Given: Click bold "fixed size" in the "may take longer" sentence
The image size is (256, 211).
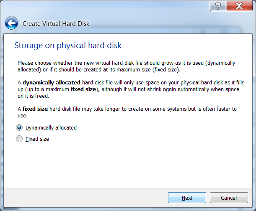Looking at the screenshot, I should 35,109.
